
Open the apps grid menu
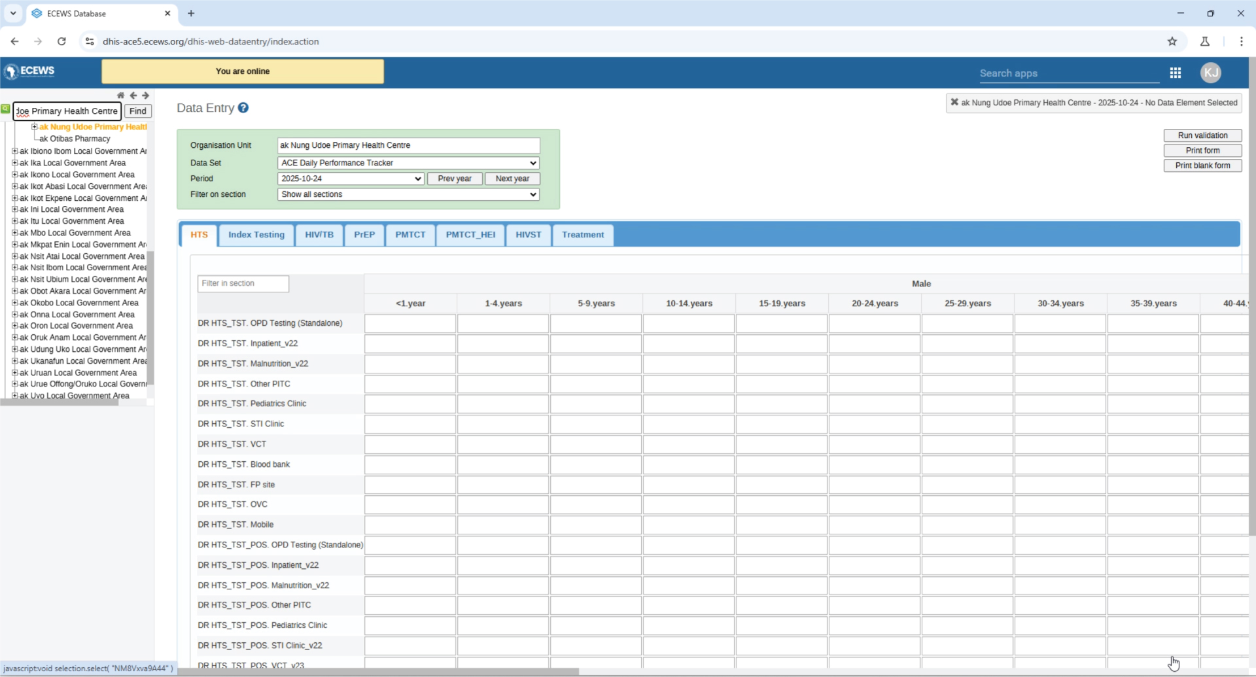point(1175,73)
